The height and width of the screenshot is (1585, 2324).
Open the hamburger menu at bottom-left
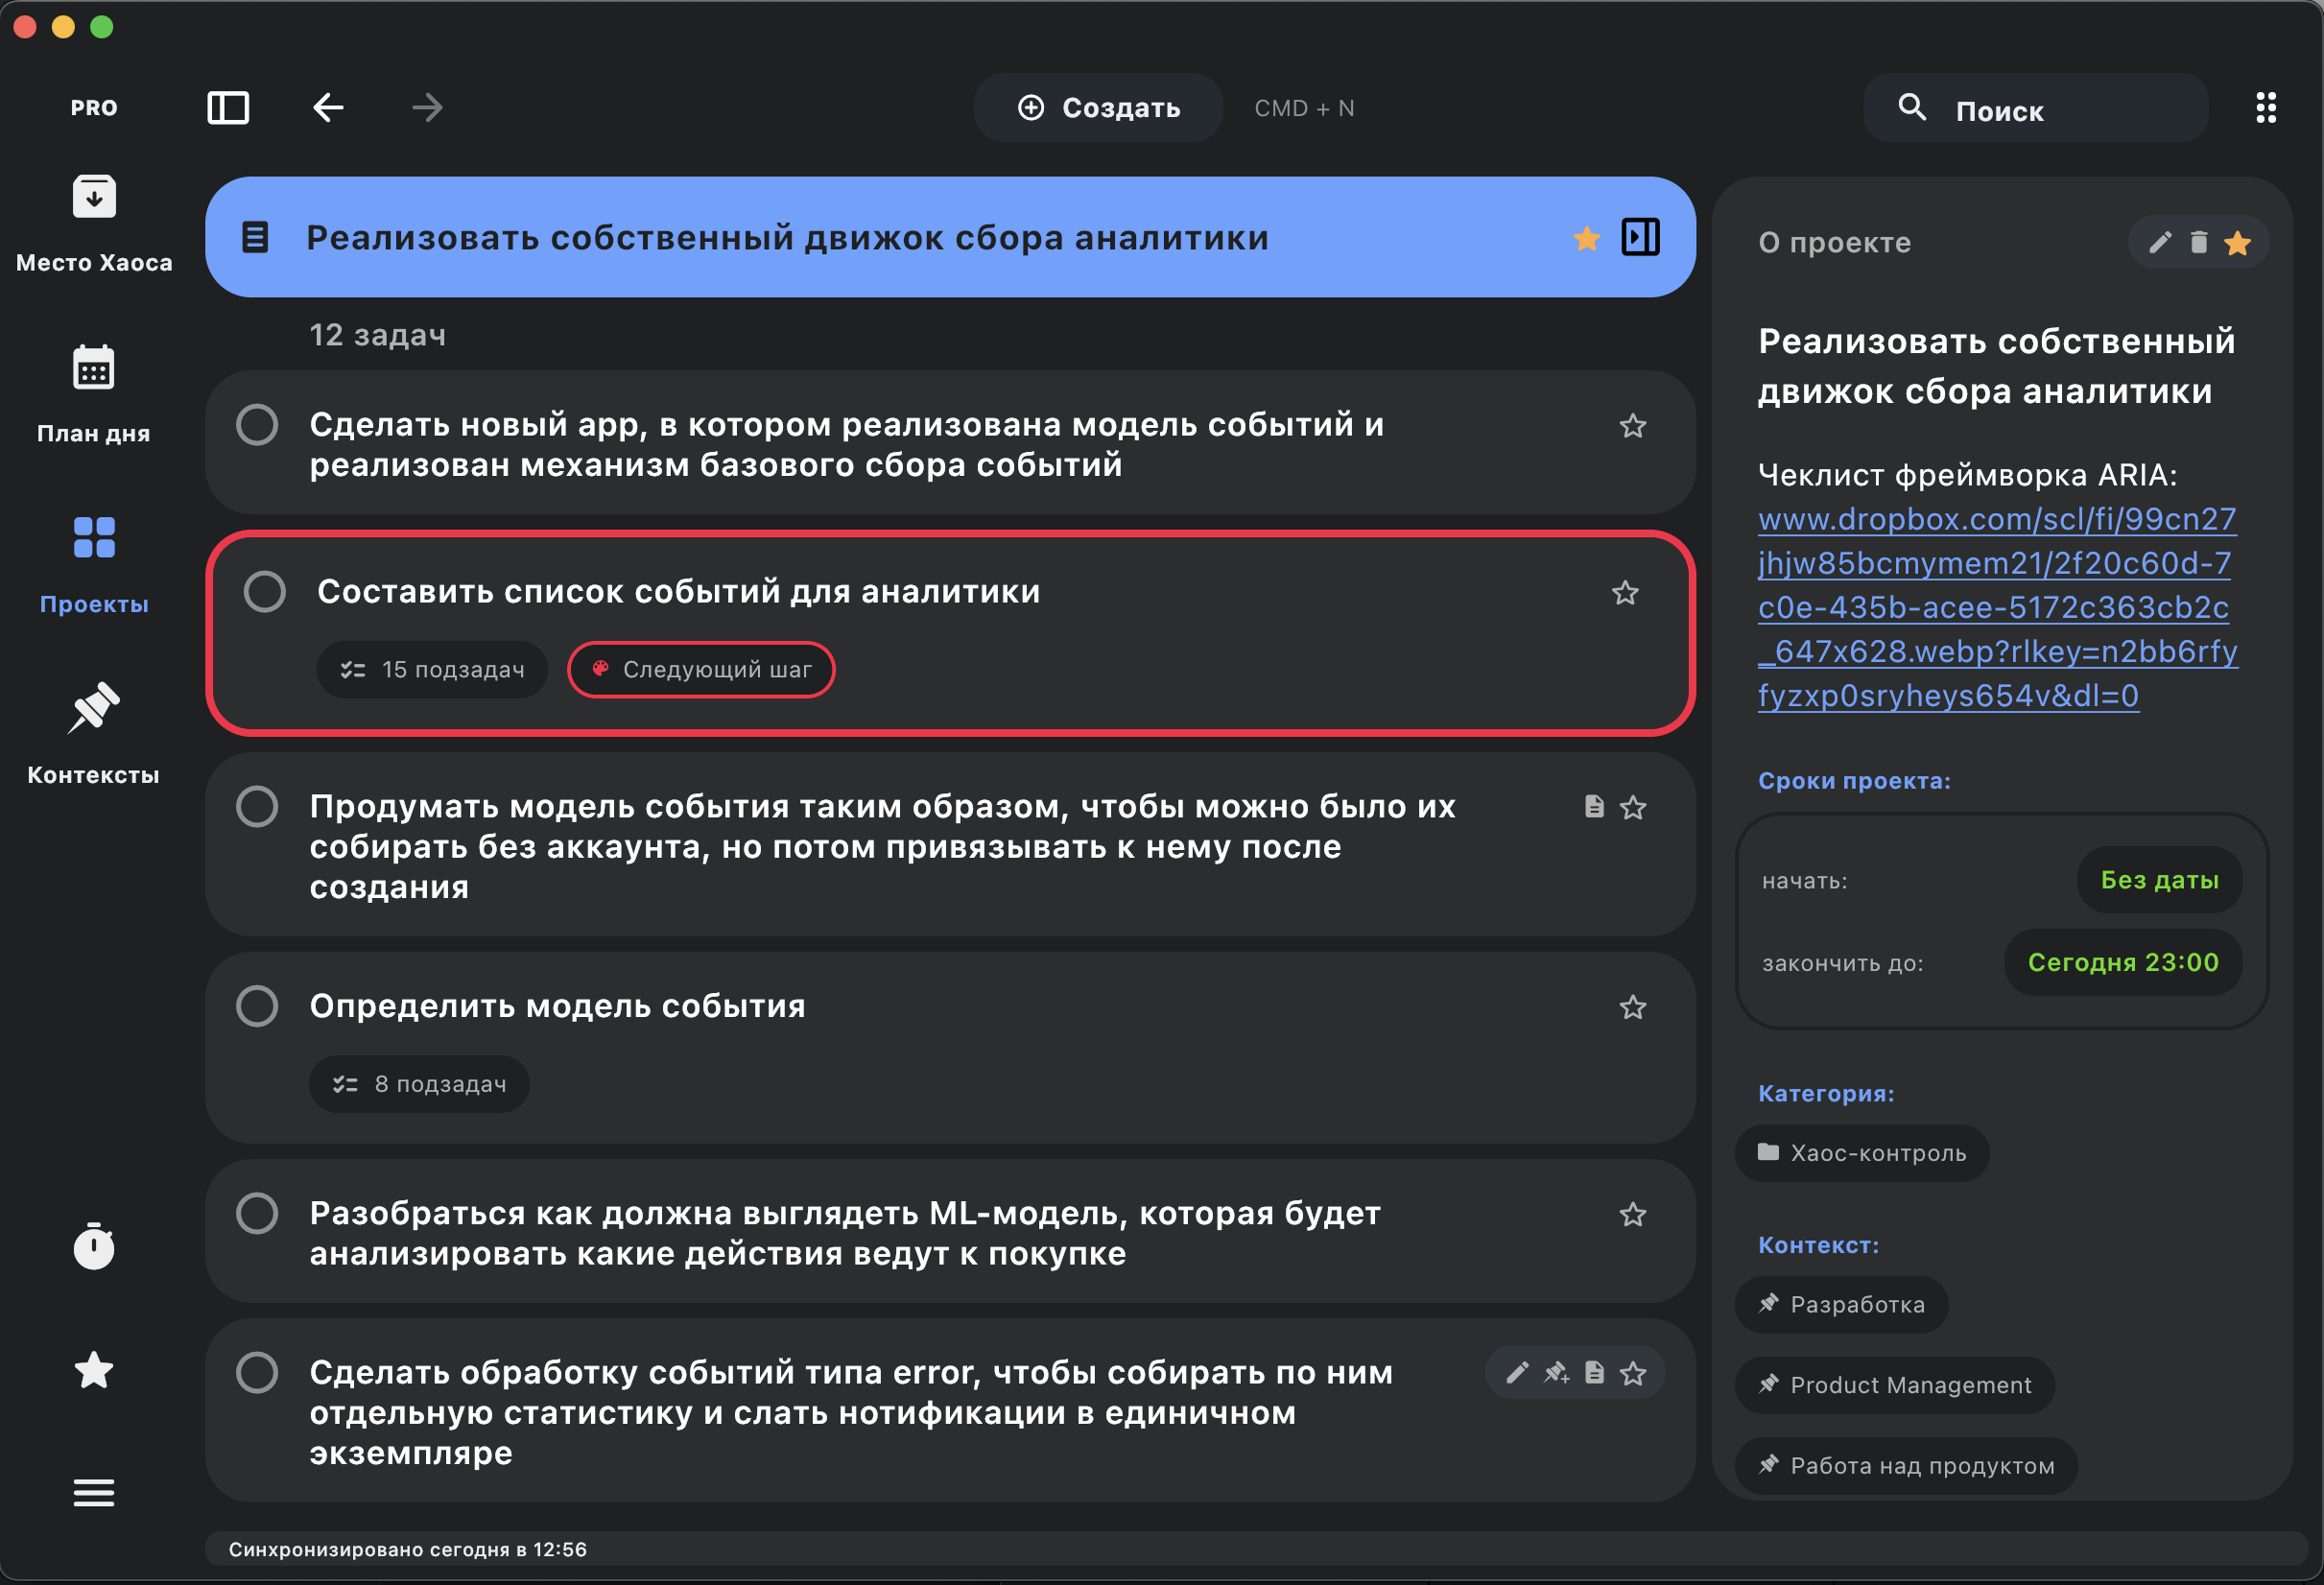click(94, 1493)
